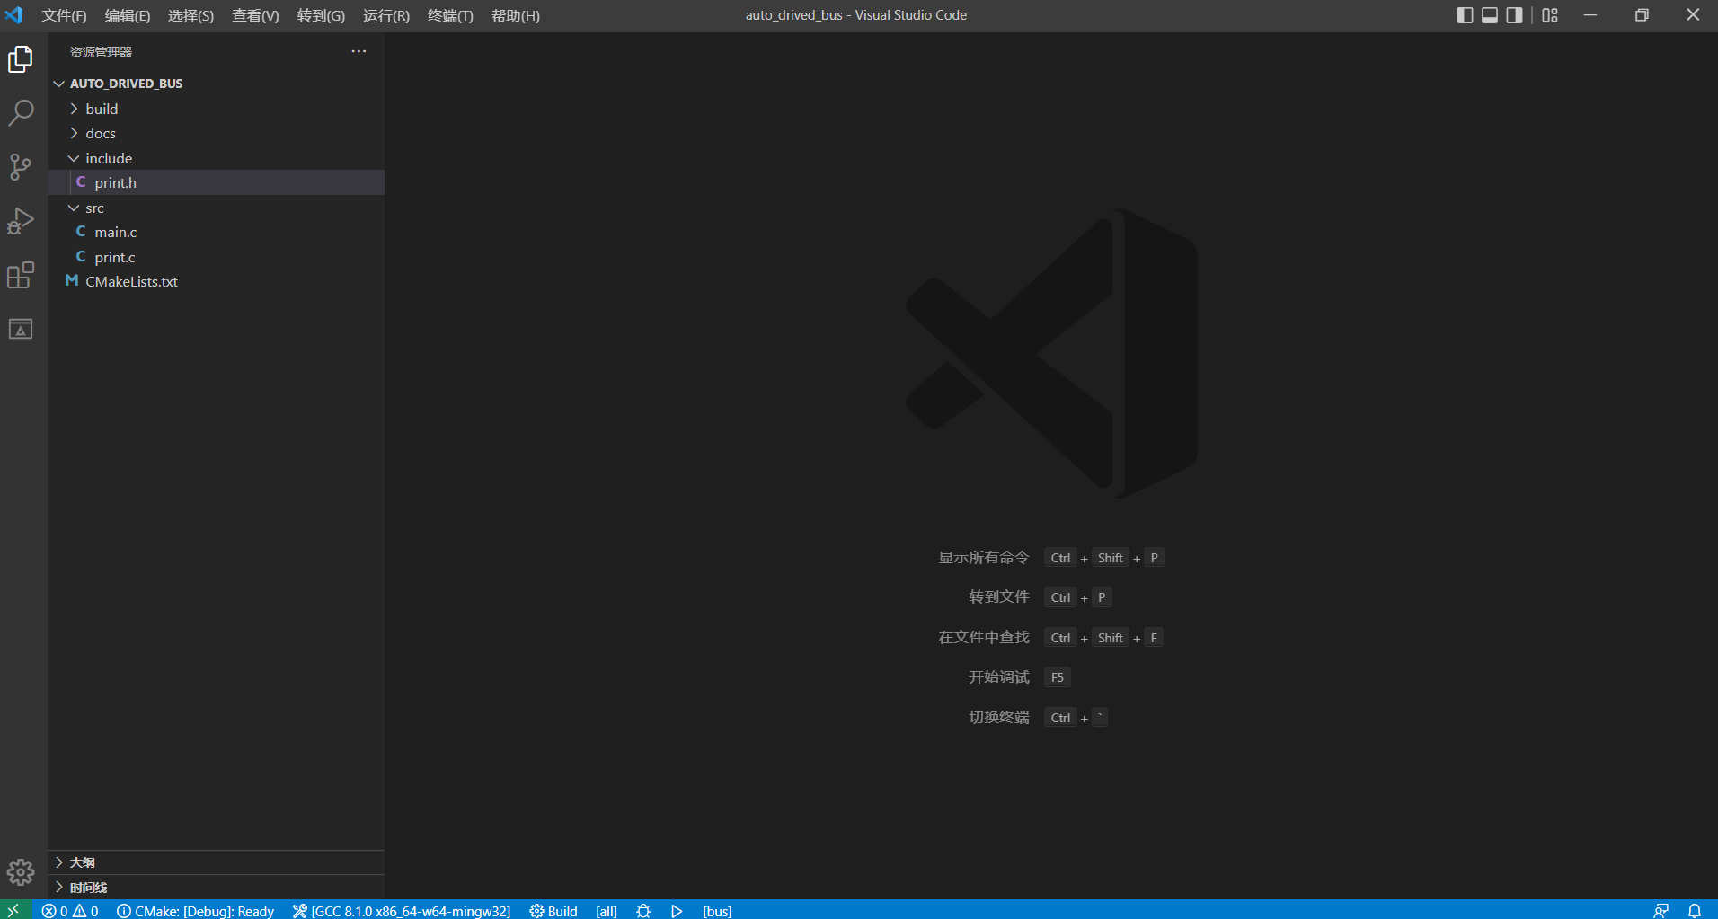Open the 终端(T) menu
Viewport: 1718px width, 919px height.
[x=450, y=15]
